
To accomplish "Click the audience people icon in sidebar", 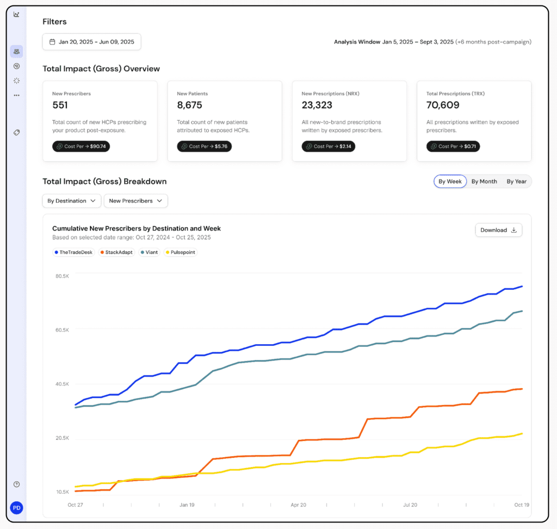I will click(16, 52).
